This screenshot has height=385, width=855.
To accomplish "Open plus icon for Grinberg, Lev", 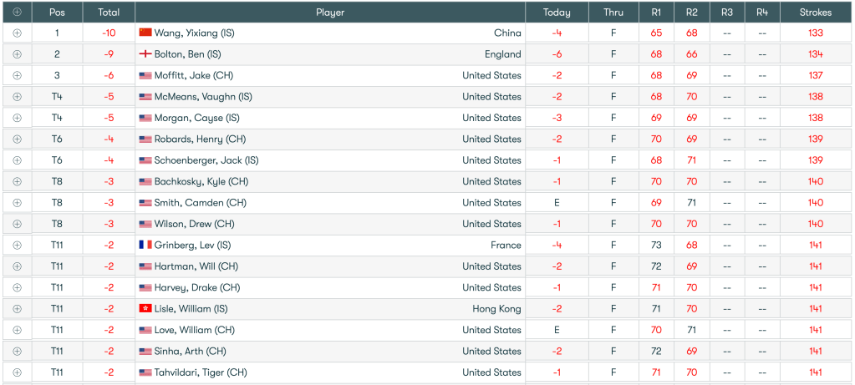I will pyautogui.click(x=17, y=246).
